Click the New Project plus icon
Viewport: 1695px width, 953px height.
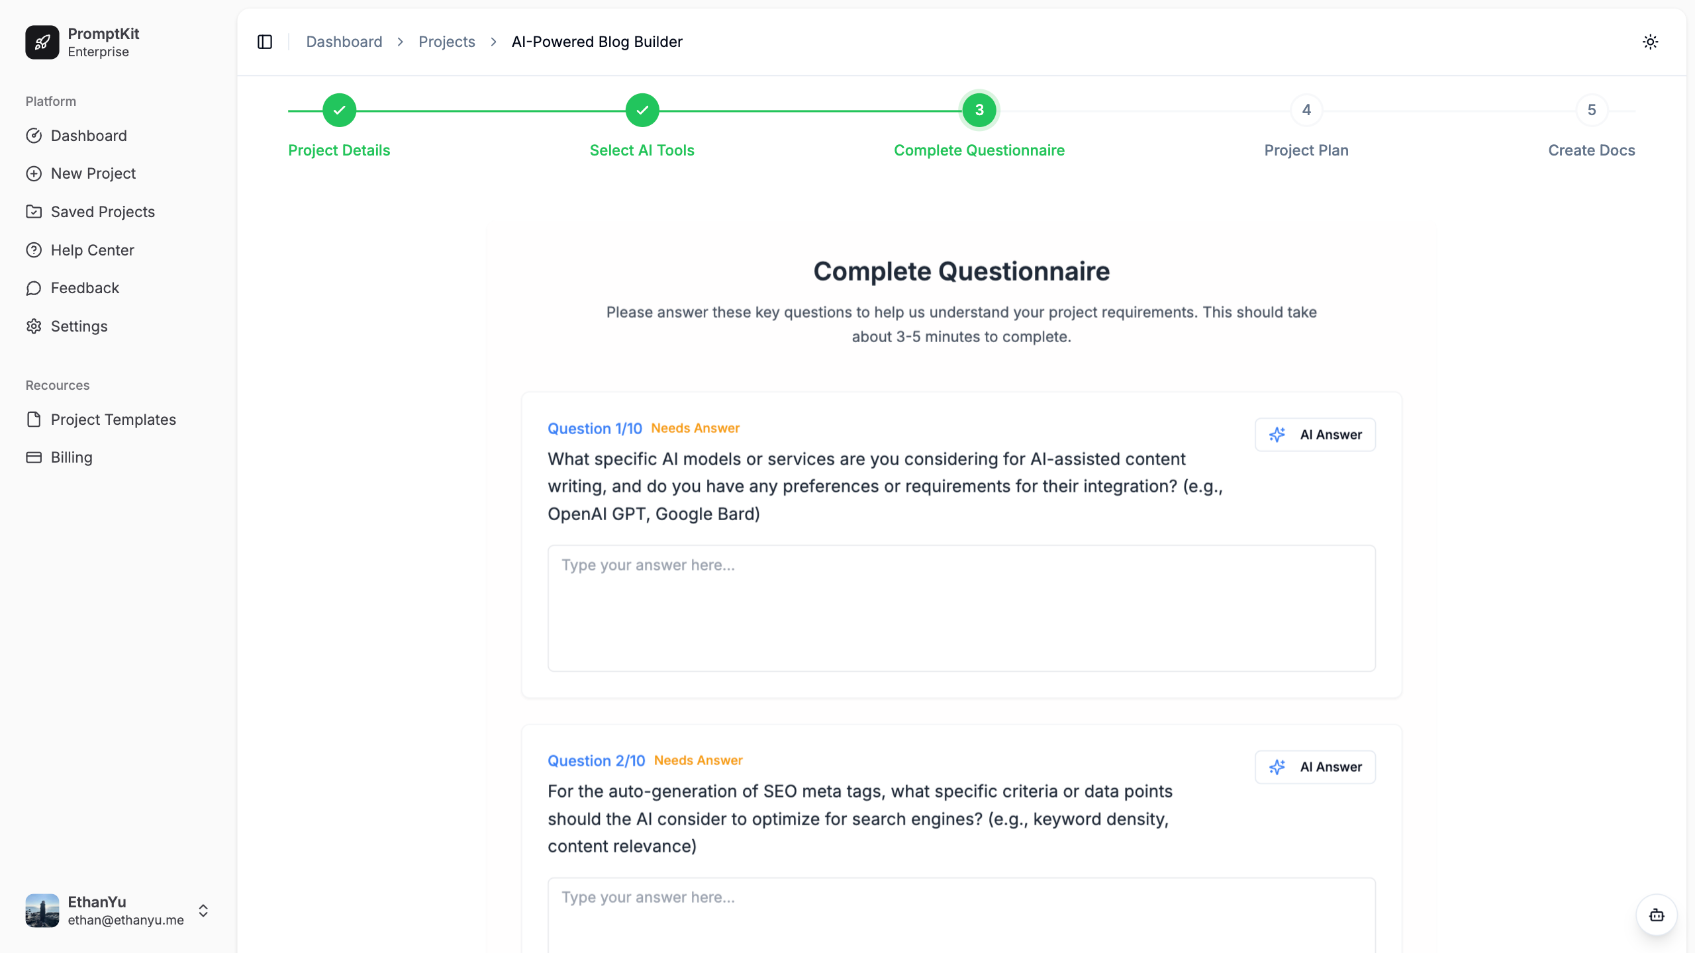34,173
